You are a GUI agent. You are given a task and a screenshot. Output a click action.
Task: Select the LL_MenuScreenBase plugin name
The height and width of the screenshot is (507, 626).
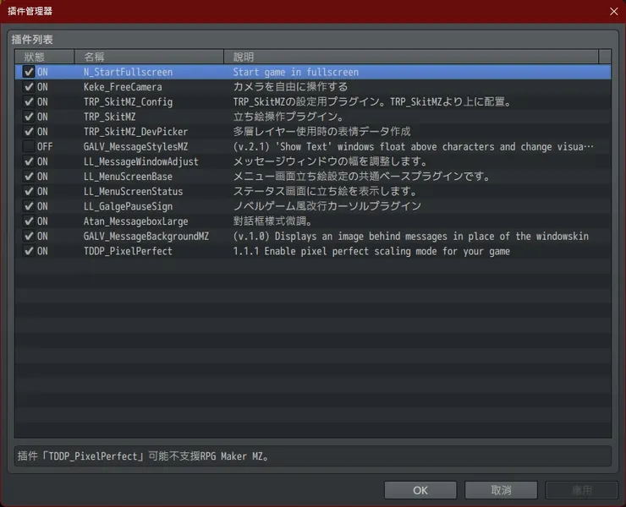(x=128, y=177)
